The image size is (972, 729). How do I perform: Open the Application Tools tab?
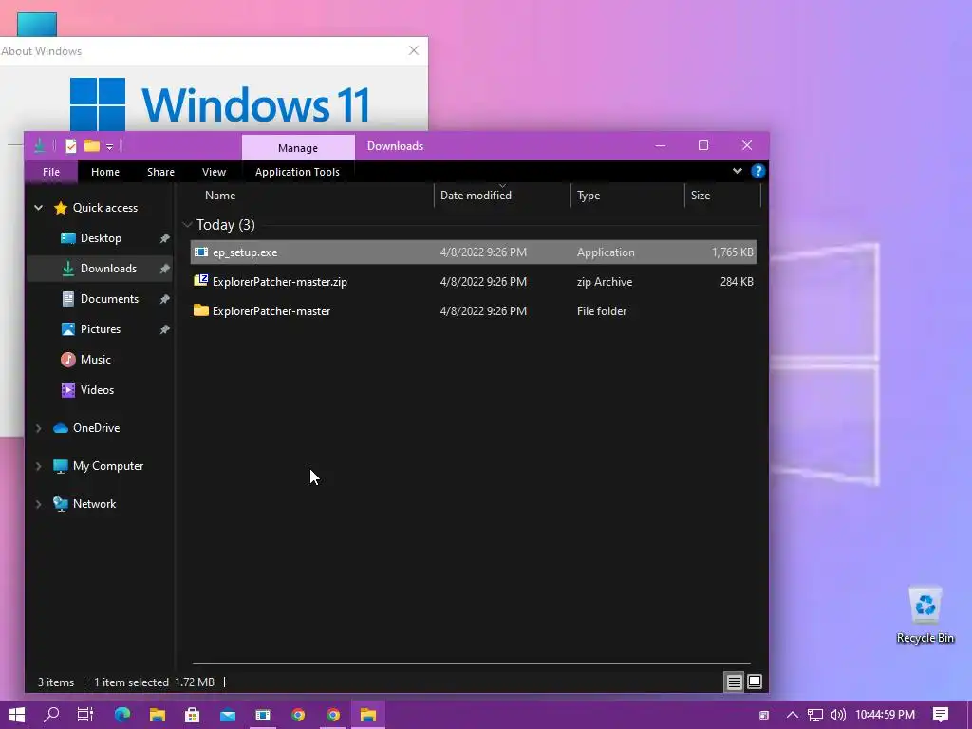(x=297, y=172)
